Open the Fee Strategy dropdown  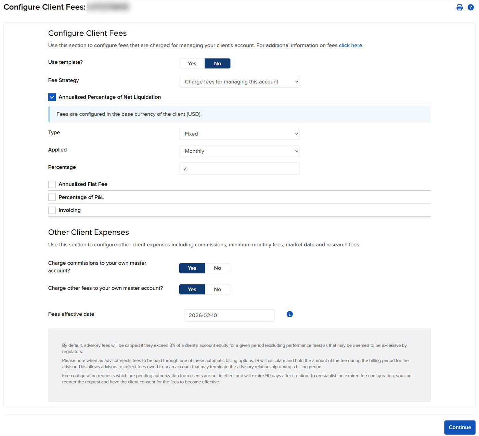click(x=239, y=81)
